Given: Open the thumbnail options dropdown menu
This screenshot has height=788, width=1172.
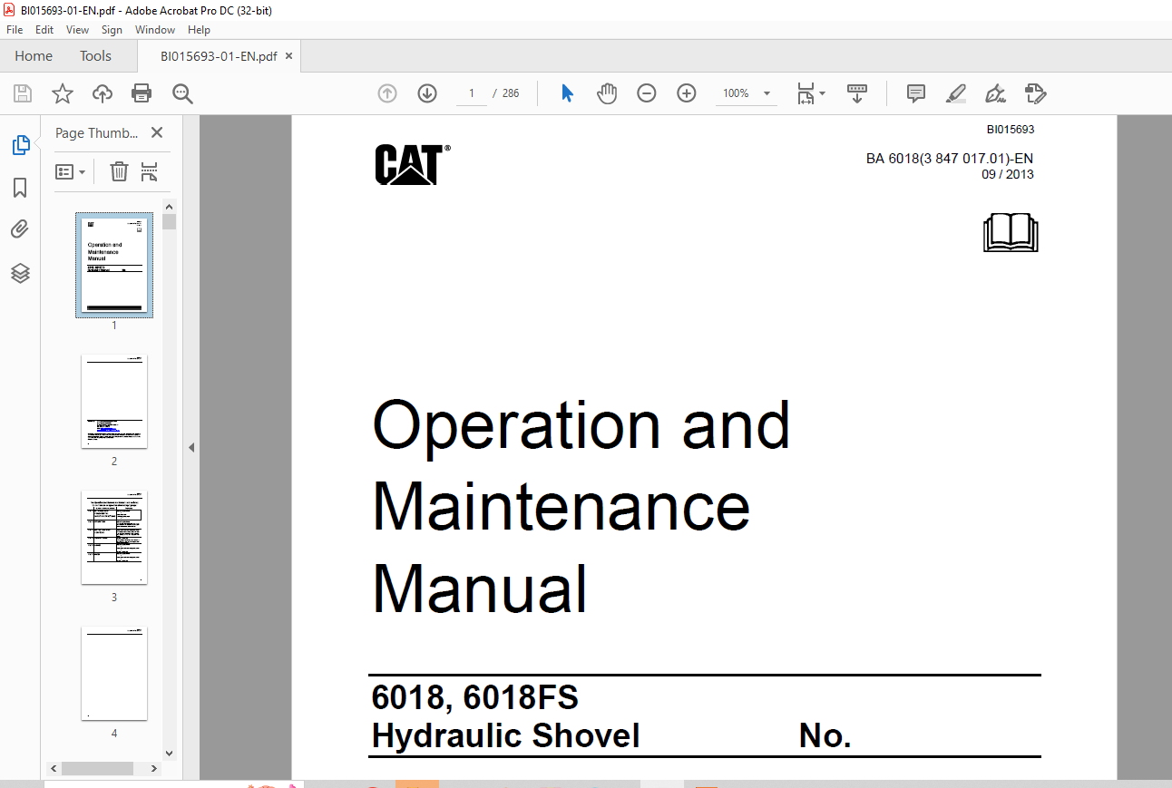Looking at the screenshot, I should [71, 171].
